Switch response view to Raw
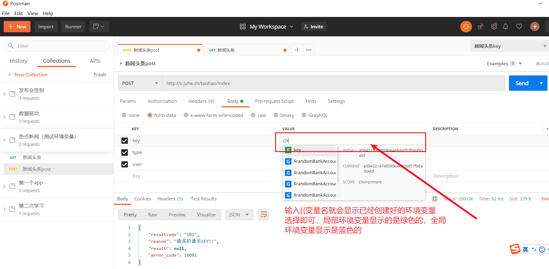The height and width of the screenshot is (269, 549). pyautogui.click(x=152, y=215)
